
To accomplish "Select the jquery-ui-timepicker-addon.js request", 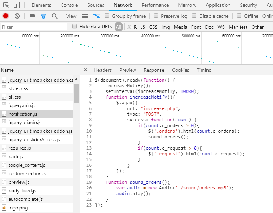I will click(x=37, y=131).
